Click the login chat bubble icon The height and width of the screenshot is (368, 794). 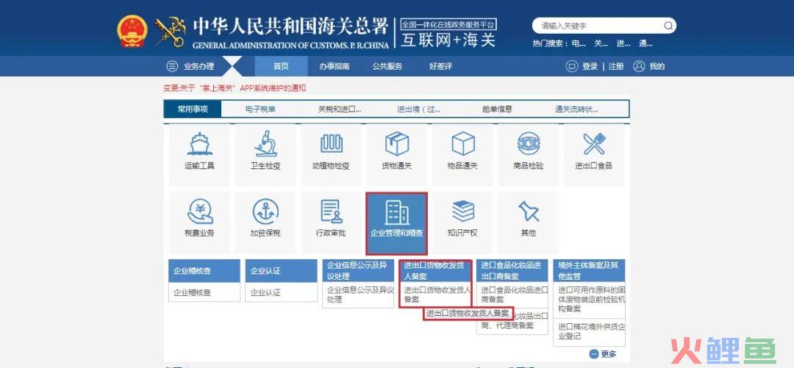tap(572, 66)
